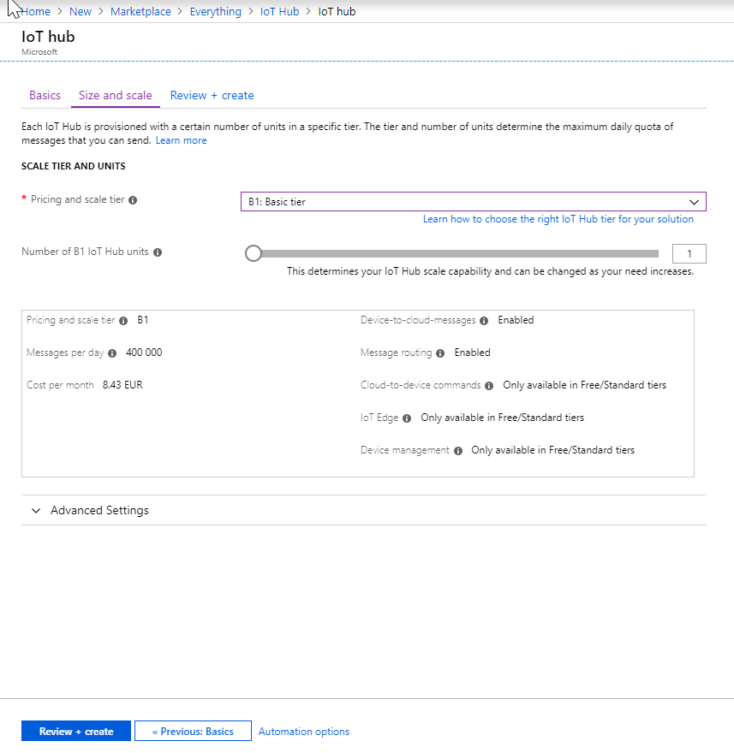Open the Review + create tab

tap(212, 95)
